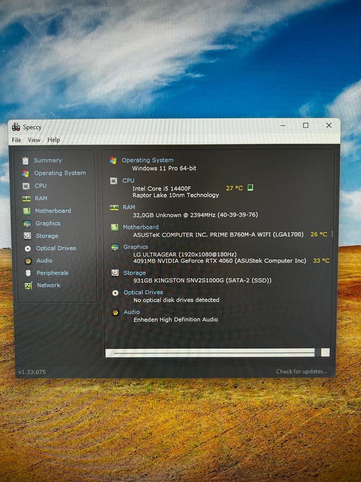Viewport: 361px width, 482px height.
Task: Click the 33 °C graphics temperature value
Action: pos(322,261)
